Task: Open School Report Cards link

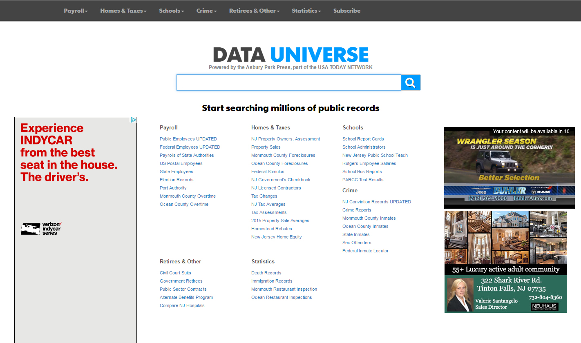Action: click(363, 139)
